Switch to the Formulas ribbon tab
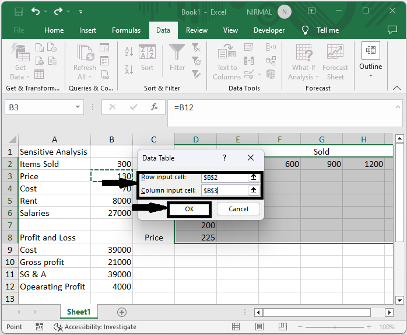Screen dimensions: 407x335 pyautogui.click(x=126, y=30)
